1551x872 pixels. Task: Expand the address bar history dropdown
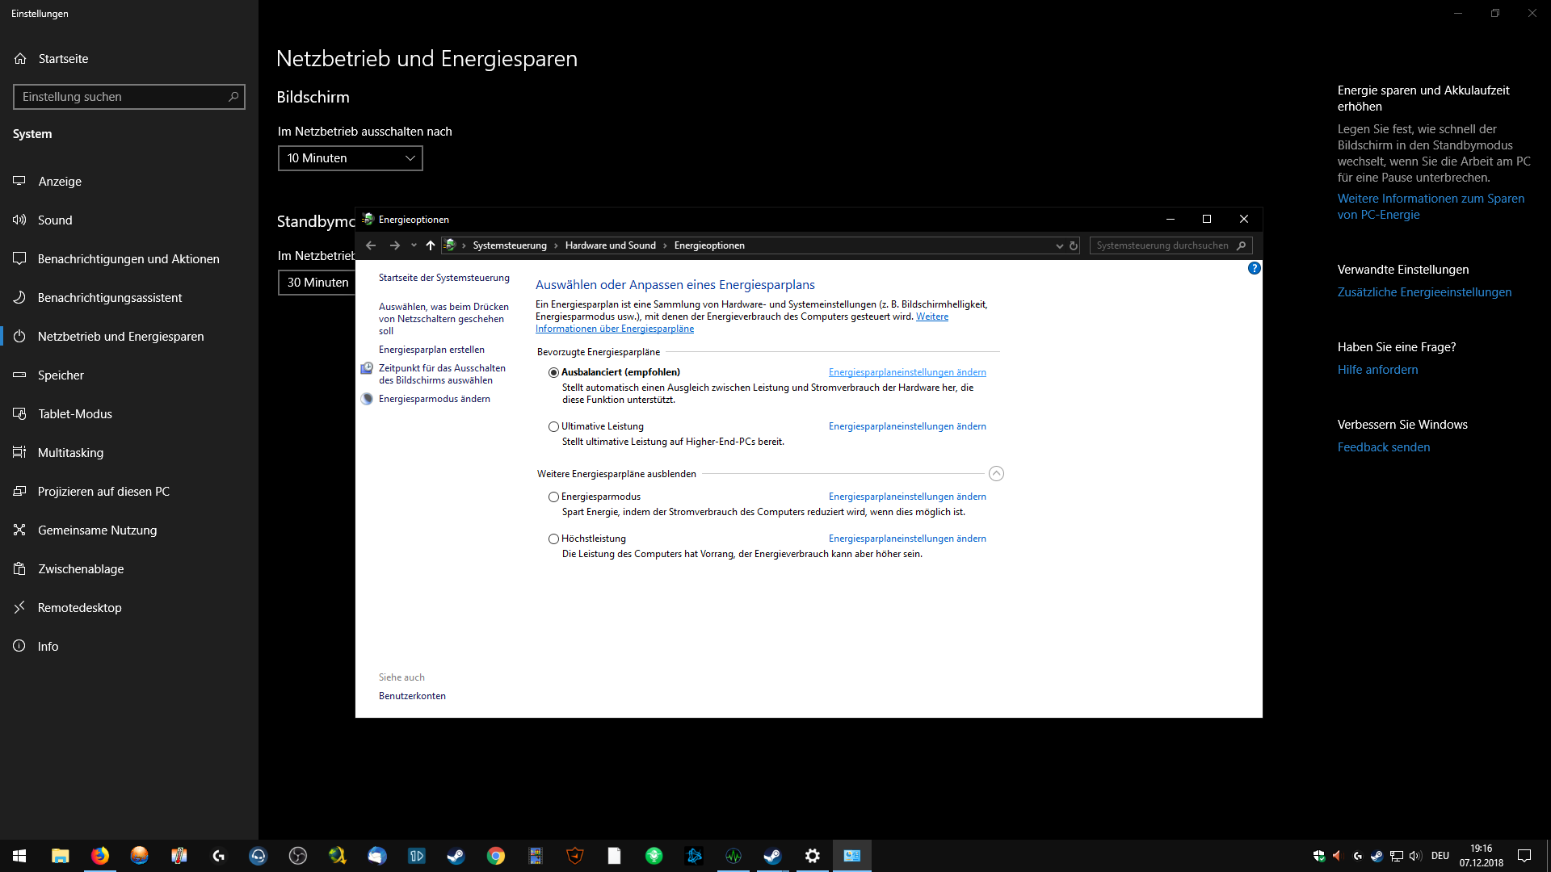[1059, 245]
